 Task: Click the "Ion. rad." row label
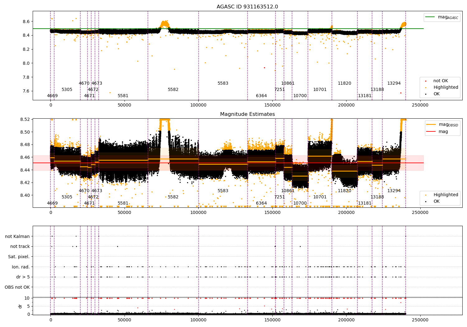[x=21, y=267]
